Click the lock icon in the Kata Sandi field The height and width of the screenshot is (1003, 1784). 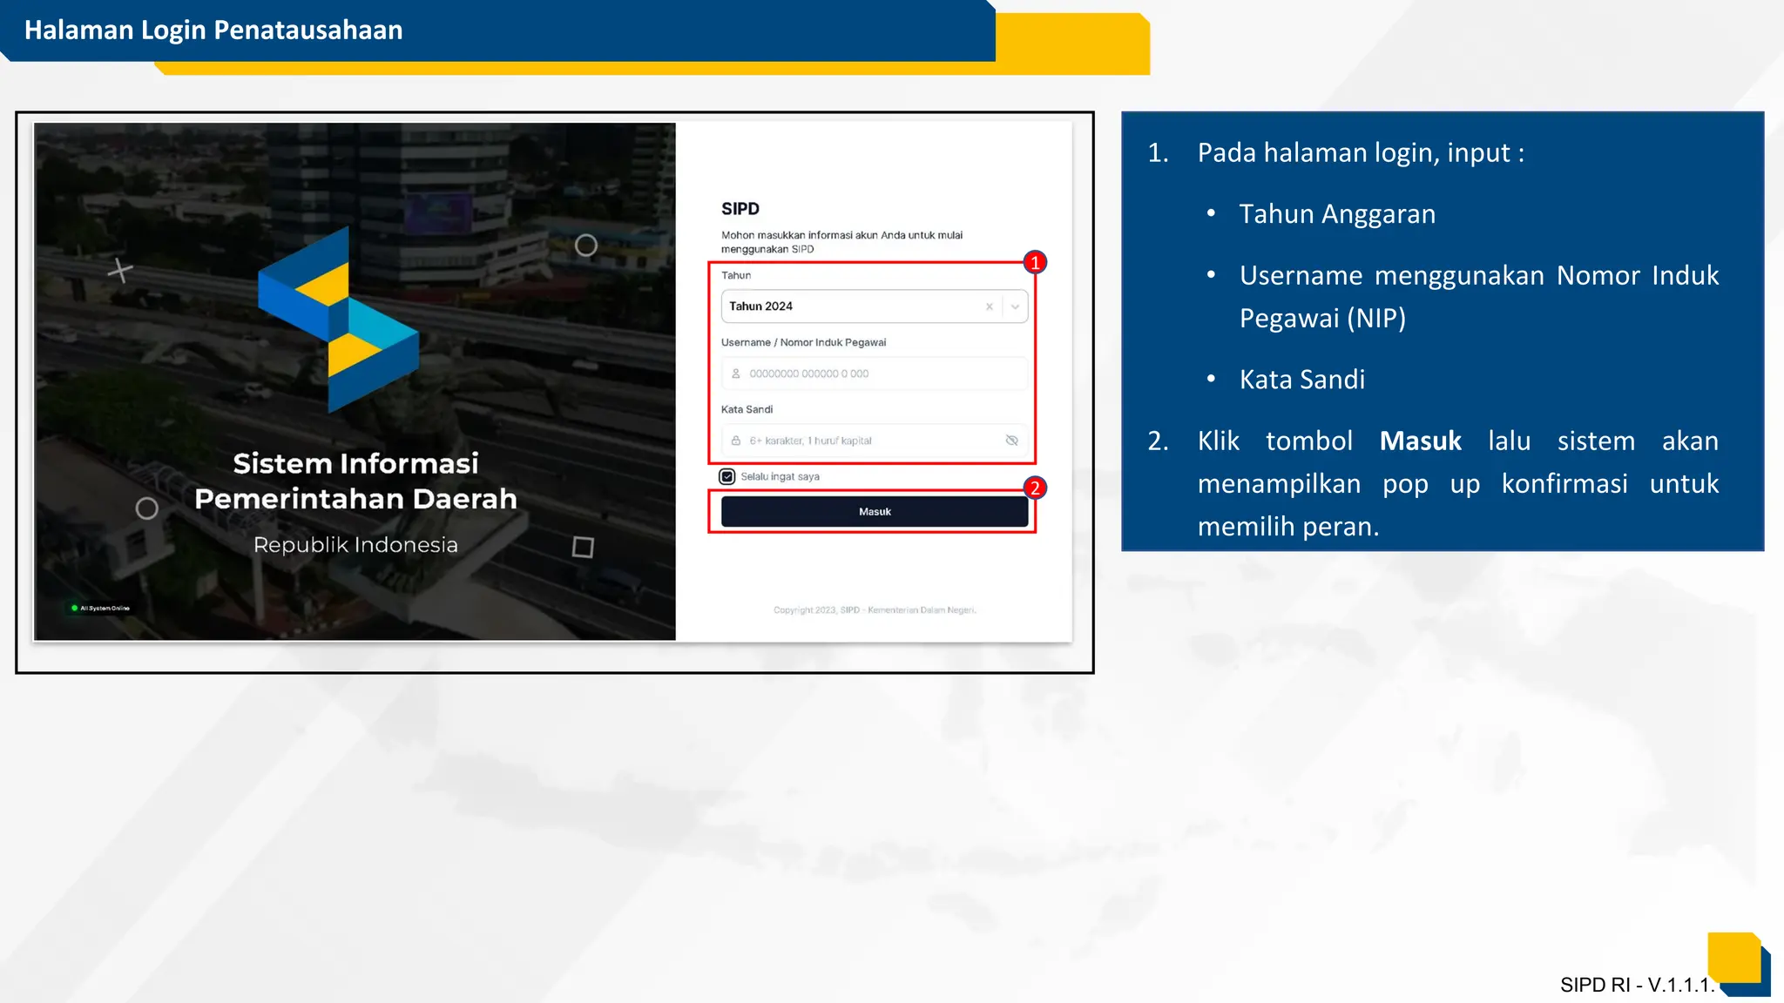click(736, 441)
